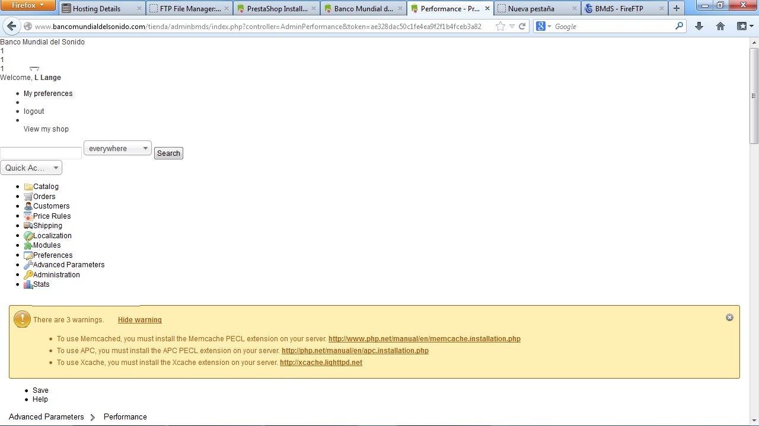Reload the page with refresh icon
Image resolution: width=759 pixels, height=426 pixels.
coord(522,26)
